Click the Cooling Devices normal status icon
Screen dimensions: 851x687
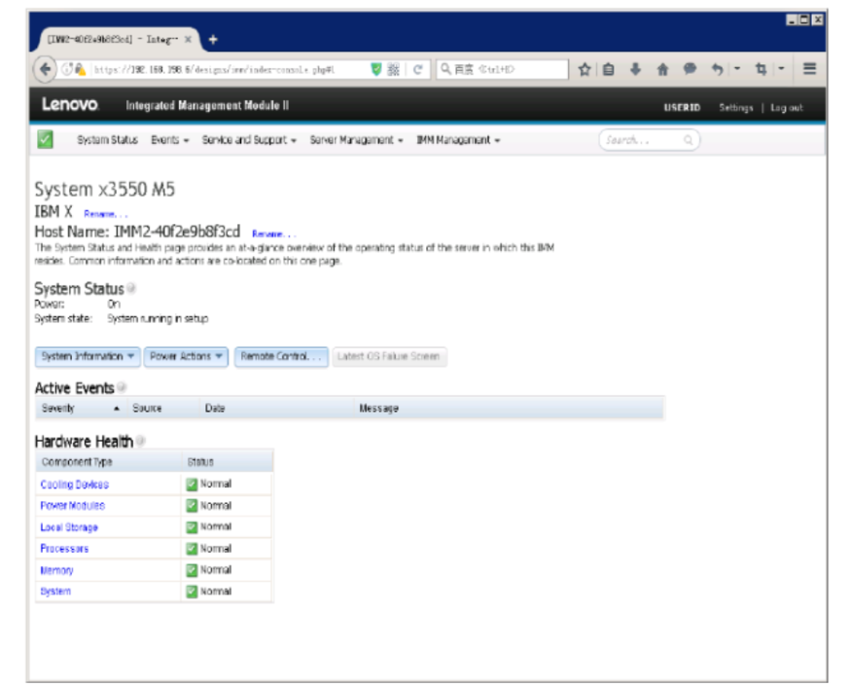click(192, 484)
